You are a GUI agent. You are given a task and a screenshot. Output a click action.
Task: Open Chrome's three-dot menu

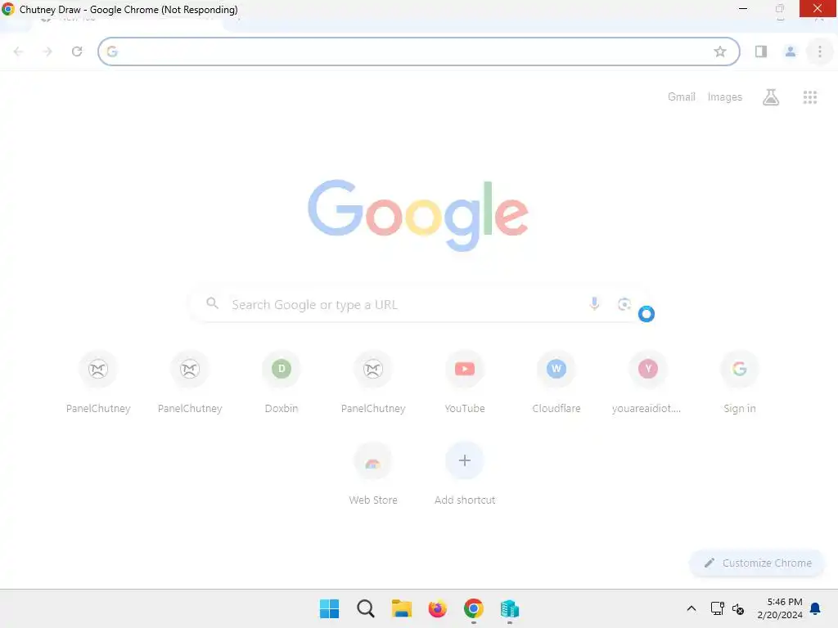tap(820, 52)
